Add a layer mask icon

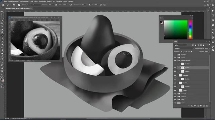[195, 106]
